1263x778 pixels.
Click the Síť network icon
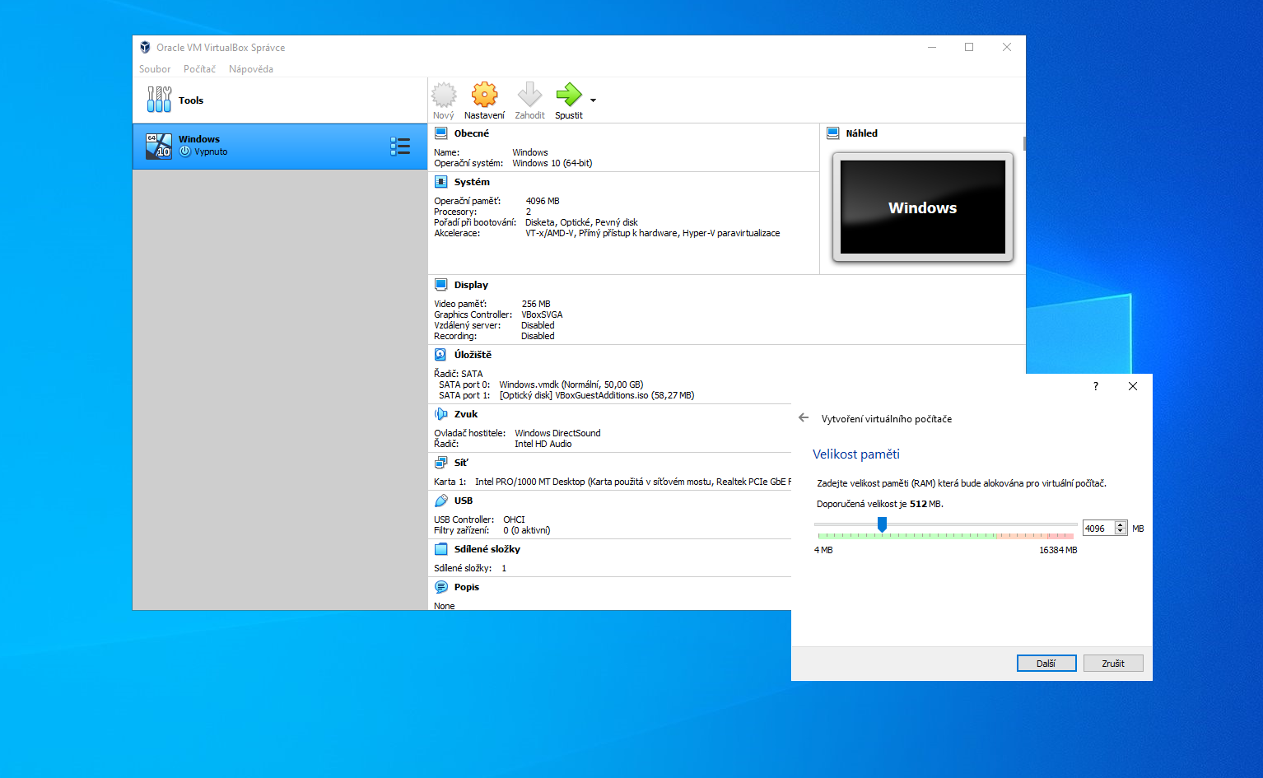(440, 463)
